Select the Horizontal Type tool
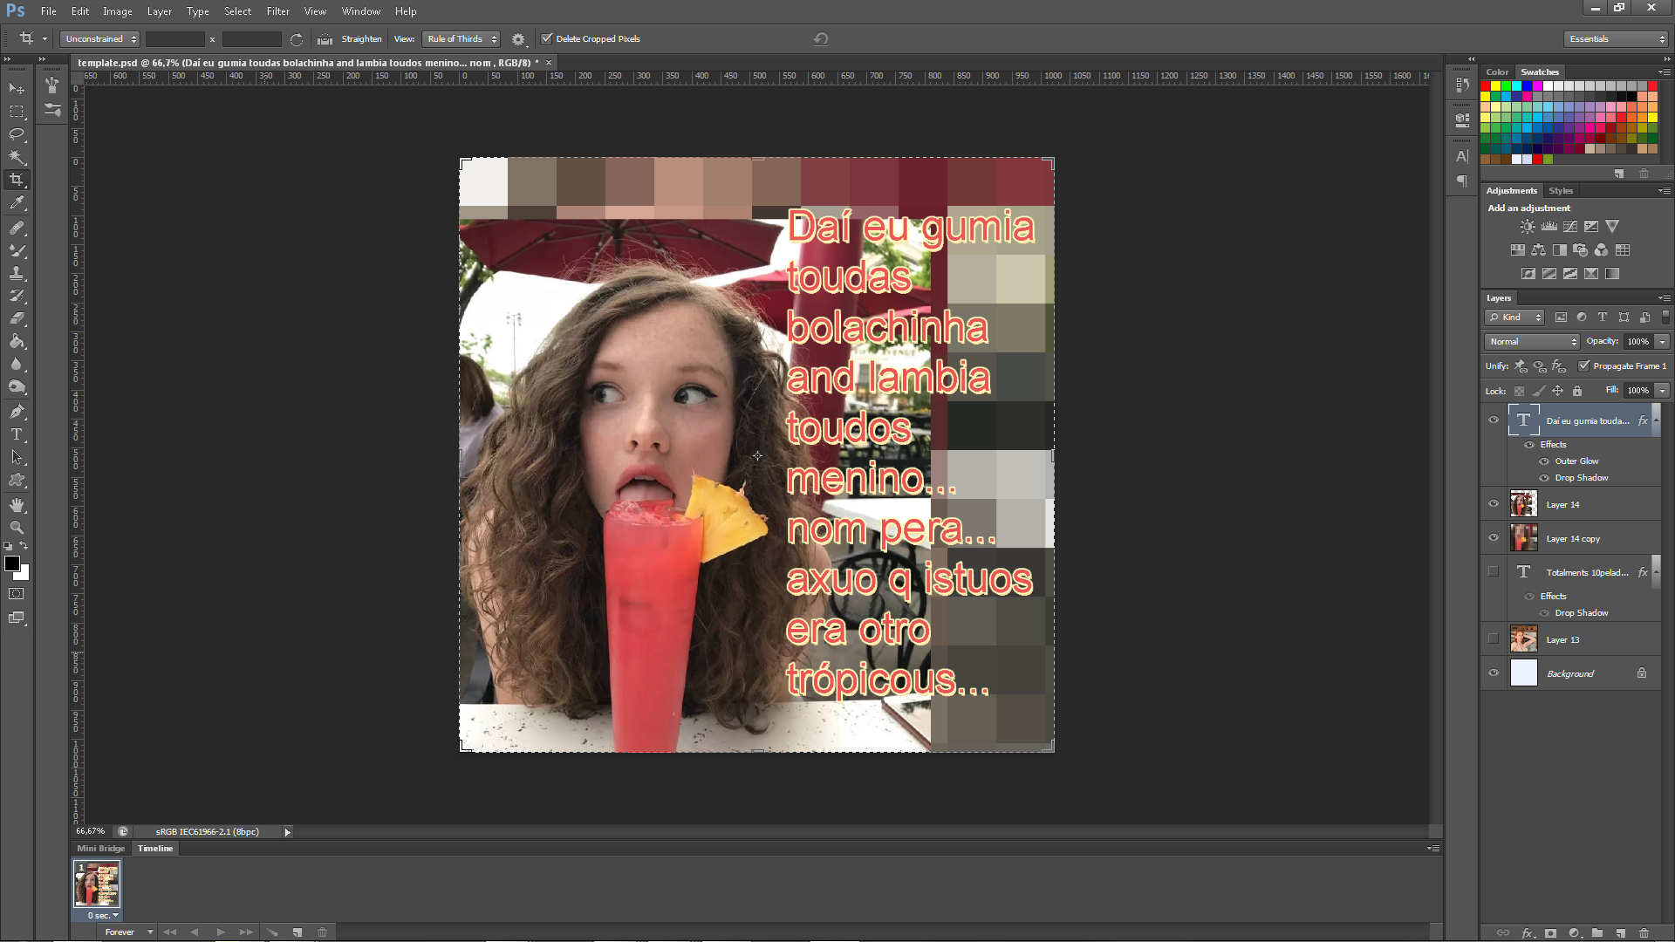 [17, 434]
